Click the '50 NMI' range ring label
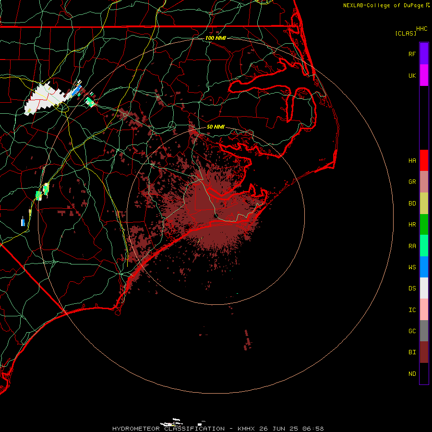Screen dimensions: 432x432 click(x=216, y=127)
